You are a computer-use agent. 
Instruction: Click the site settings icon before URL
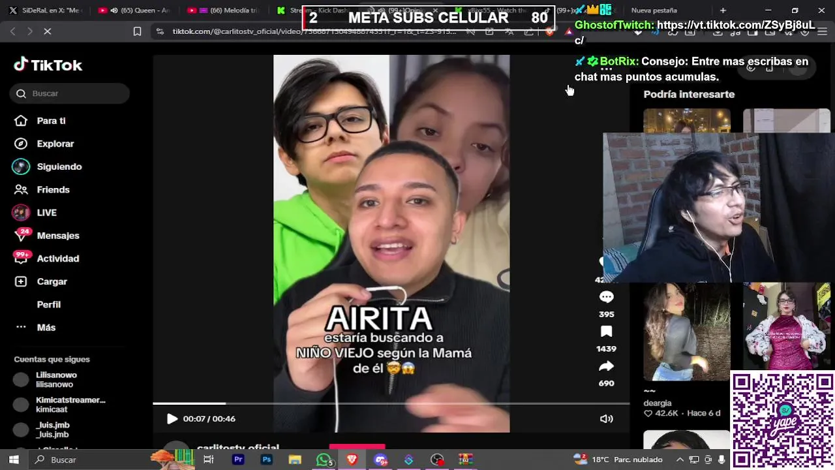pyautogui.click(x=160, y=31)
